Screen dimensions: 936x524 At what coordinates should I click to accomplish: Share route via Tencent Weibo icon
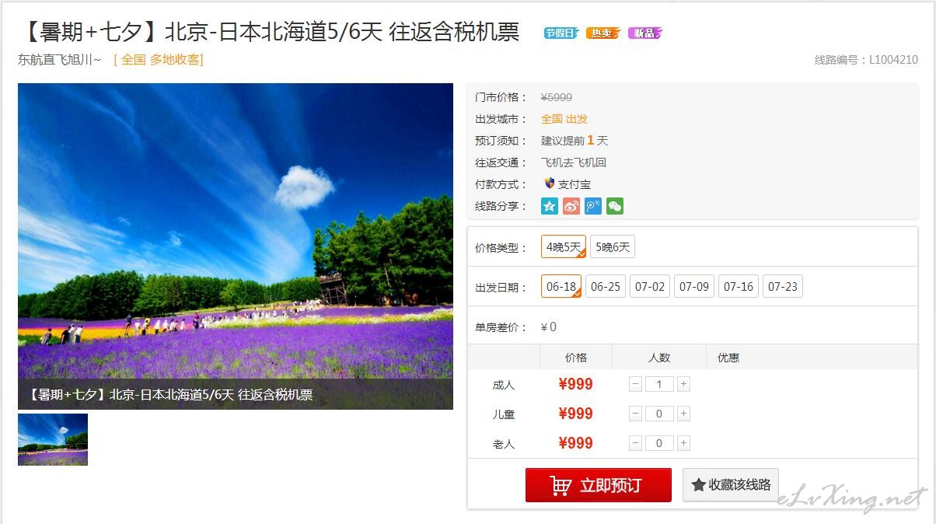593,206
